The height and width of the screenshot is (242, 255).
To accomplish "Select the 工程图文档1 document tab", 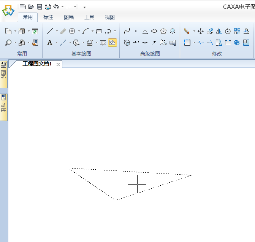I will coord(37,64).
